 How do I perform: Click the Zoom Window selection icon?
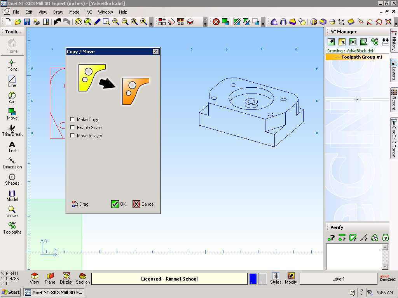coord(106,22)
